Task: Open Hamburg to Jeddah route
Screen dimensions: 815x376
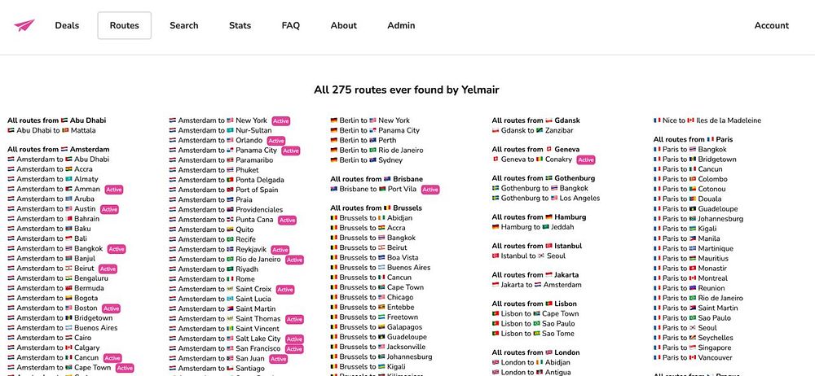Action: (533, 227)
